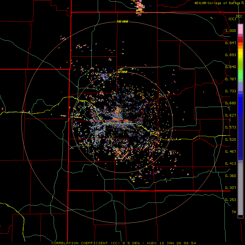Click the 1.000 legend value
The height and width of the screenshot is (245, 245).
pos(231,30)
